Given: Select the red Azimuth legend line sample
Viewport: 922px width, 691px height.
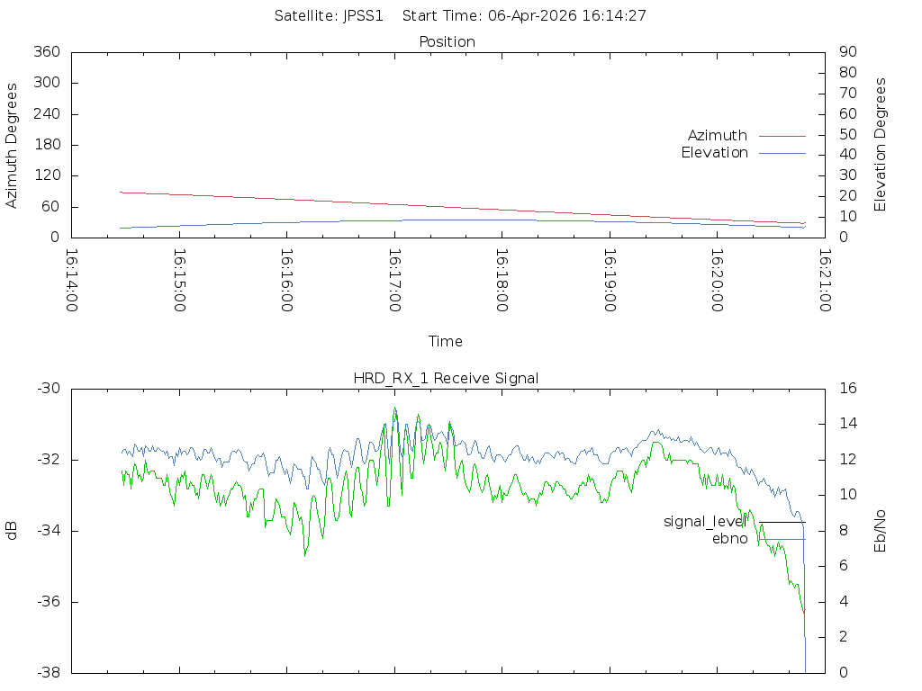Looking at the screenshot, I should [x=782, y=136].
